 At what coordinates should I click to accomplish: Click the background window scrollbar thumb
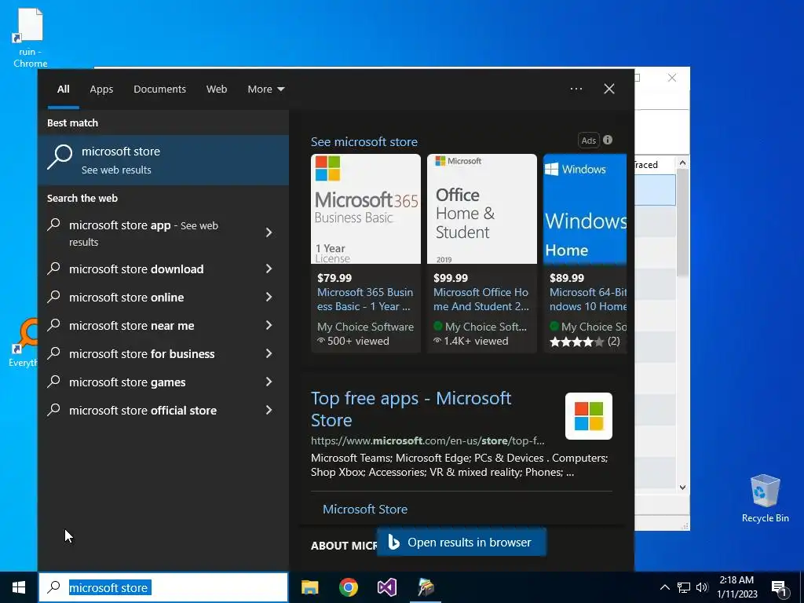pyautogui.click(x=682, y=223)
